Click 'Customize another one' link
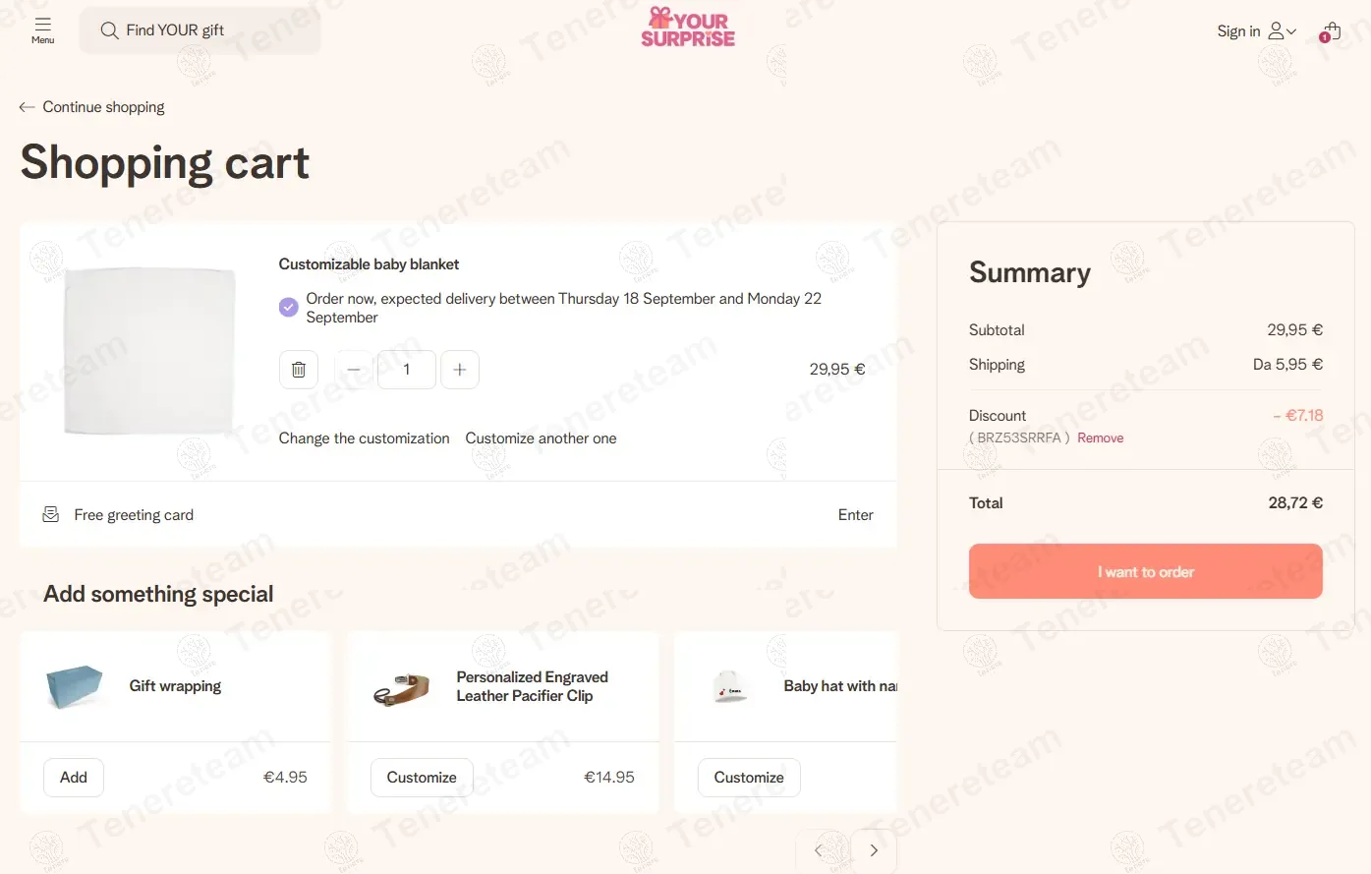 click(x=541, y=438)
